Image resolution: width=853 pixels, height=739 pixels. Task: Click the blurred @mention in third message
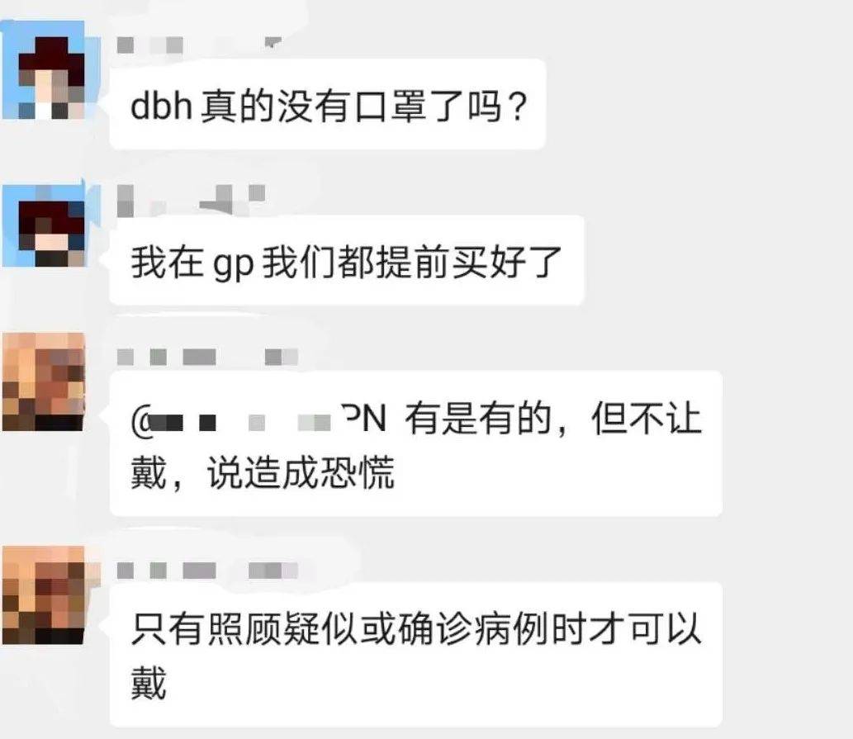pos(259,420)
